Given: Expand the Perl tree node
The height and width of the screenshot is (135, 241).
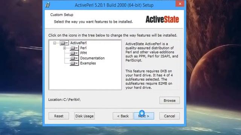Looking at the screenshot, I should [x=64, y=48].
